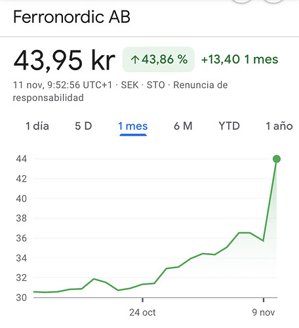Image resolution: width=299 pixels, height=328 pixels.
Task: Select the 1 día time range tab
Action: click(x=37, y=126)
